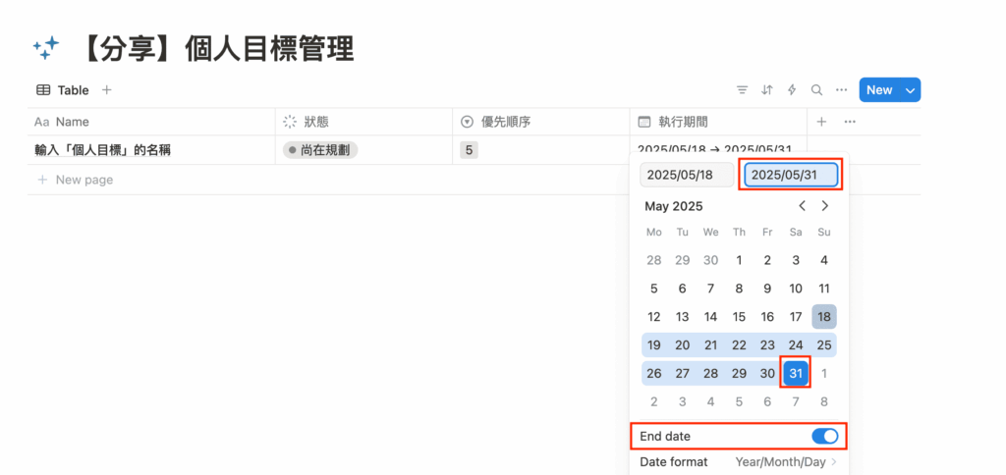Click the 尚在規劃 status tag

pyautogui.click(x=320, y=150)
